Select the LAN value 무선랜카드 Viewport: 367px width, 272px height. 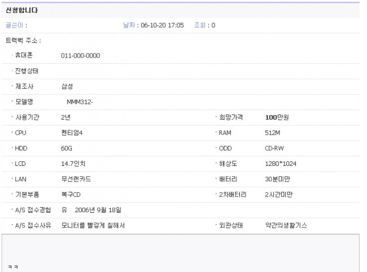pos(76,179)
